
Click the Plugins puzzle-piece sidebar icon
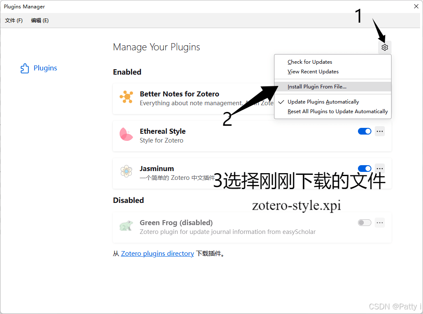tap(25, 68)
